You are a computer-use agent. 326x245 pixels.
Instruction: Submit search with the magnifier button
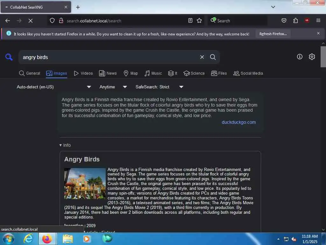point(213,57)
